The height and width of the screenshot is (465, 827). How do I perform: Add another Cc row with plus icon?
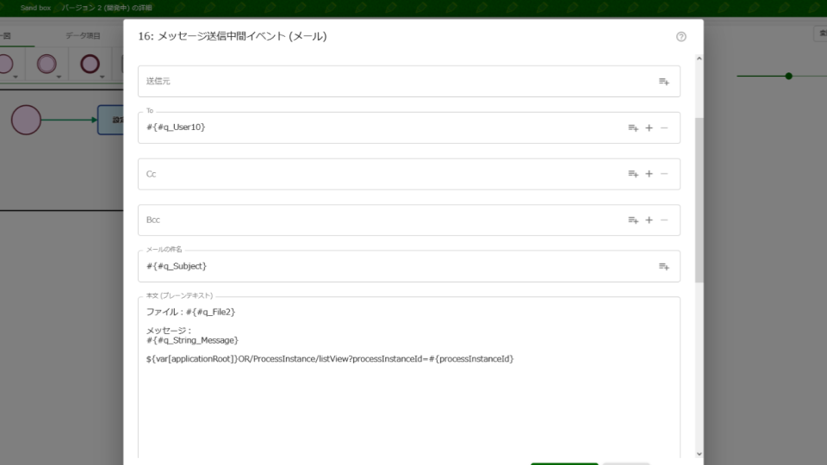649,174
